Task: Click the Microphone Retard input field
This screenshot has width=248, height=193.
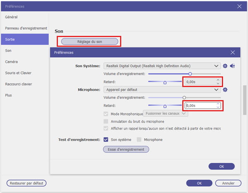Action: click(199, 106)
